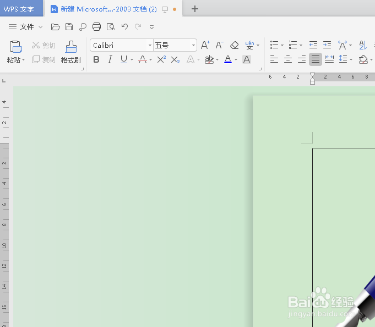This screenshot has width=375, height=327.
Task: Toggle strikethrough formatting
Action: pyautogui.click(x=143, y=59)
